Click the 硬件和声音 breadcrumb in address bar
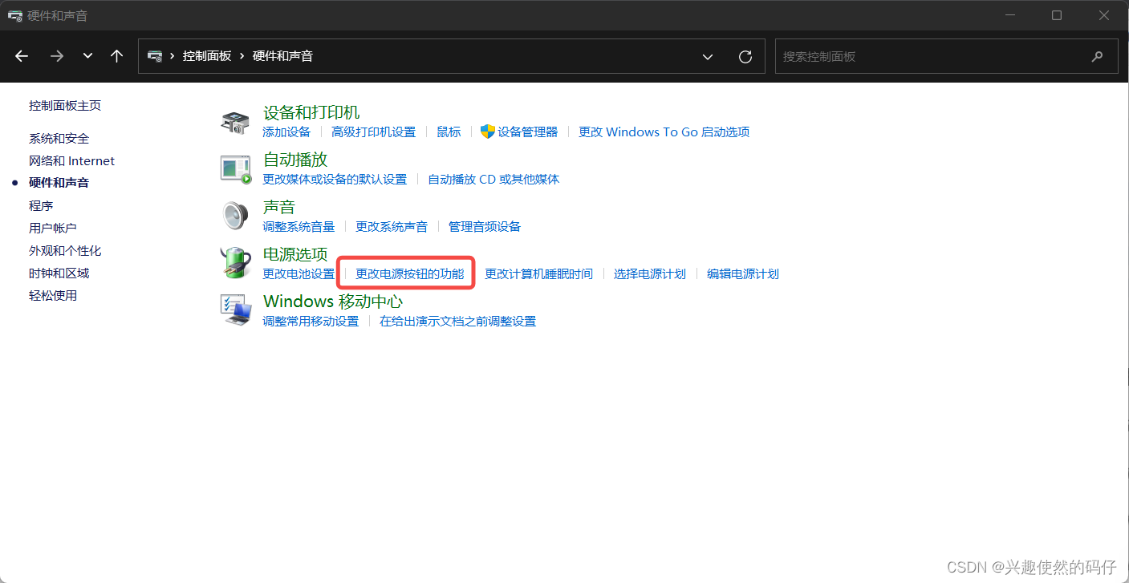1129x583 pixels. [282, 56]
